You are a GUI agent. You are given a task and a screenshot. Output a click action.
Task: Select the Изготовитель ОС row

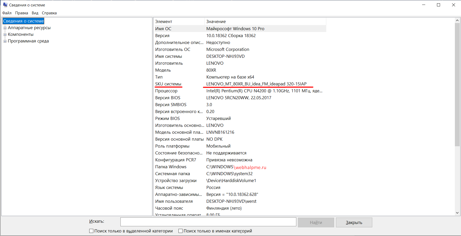240,49
